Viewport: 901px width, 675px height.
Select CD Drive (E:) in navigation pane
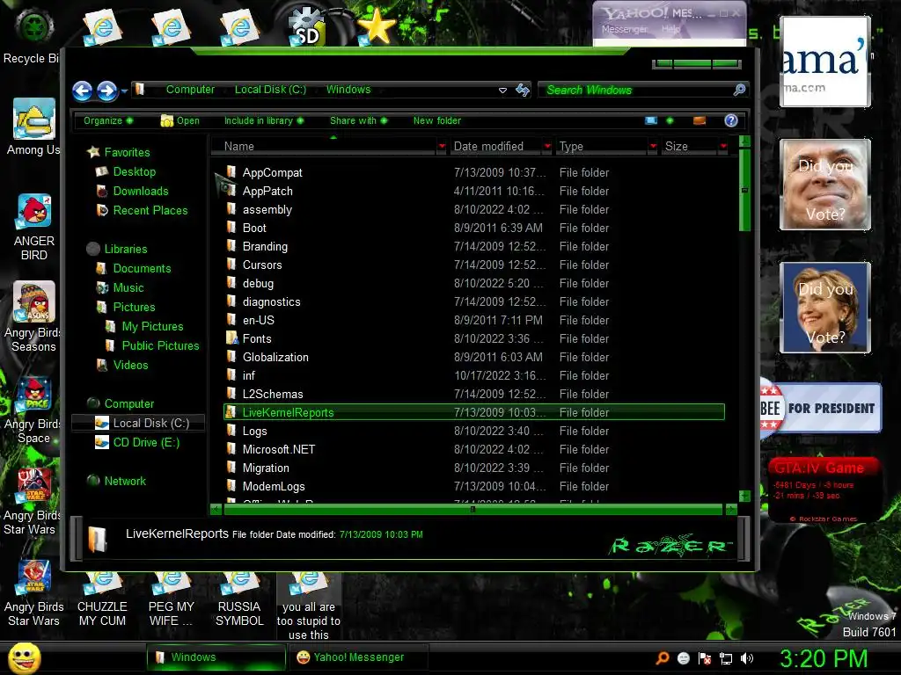coord(145,443)
